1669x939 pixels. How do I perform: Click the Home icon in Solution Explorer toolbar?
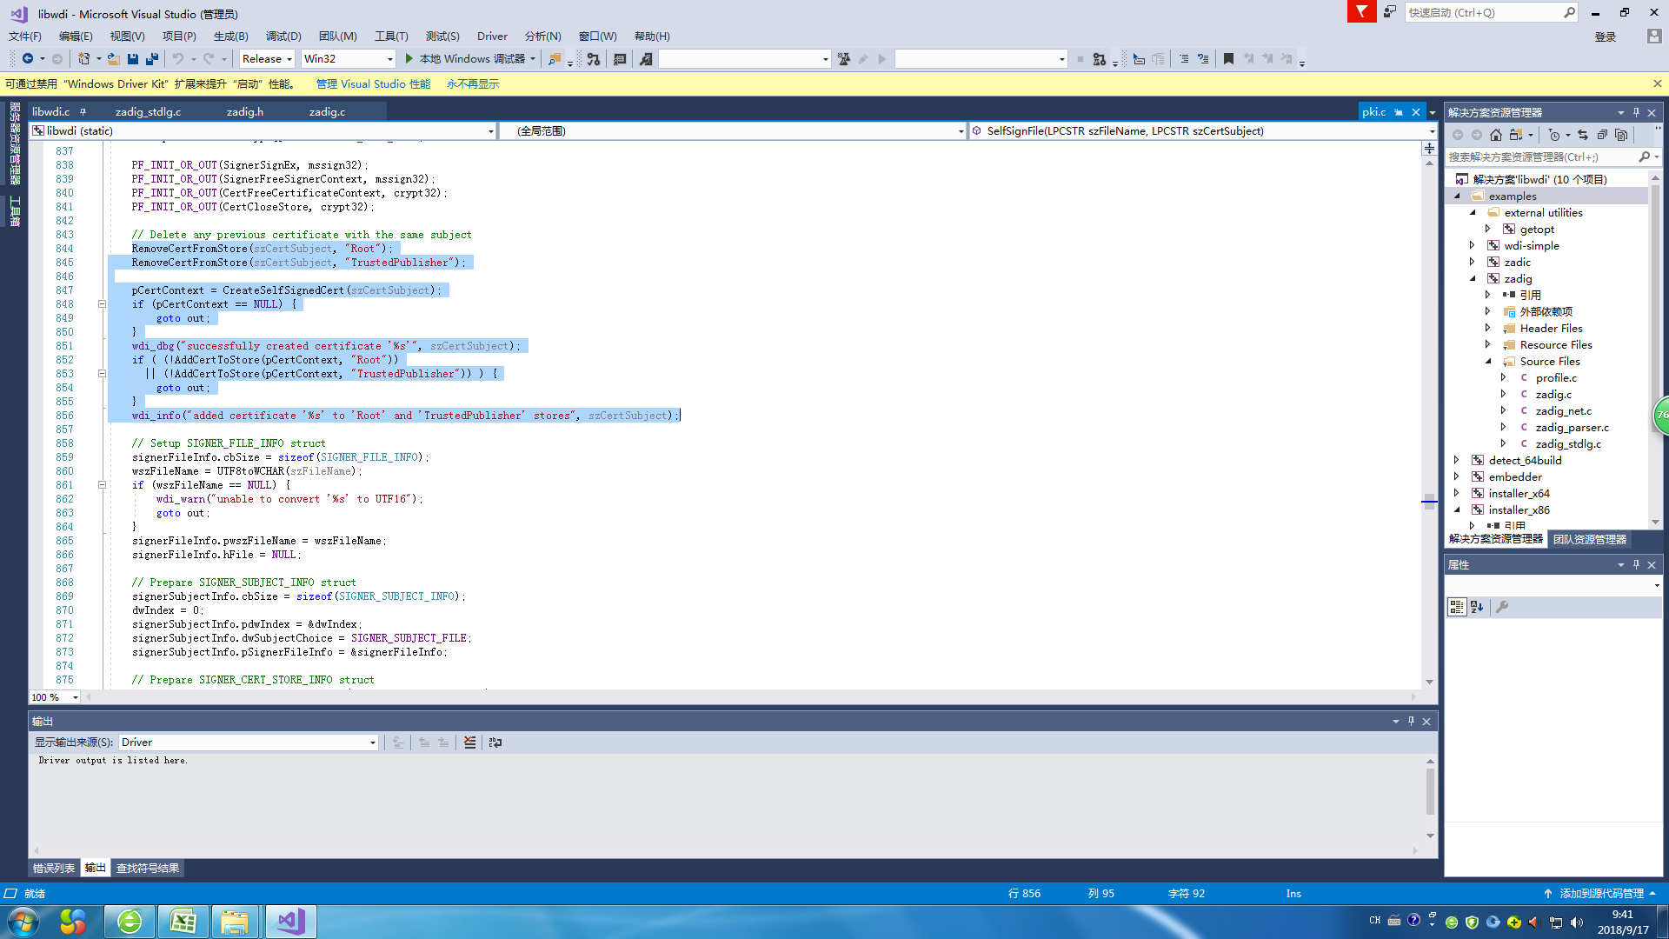pyautogui.click(x=1496, y=135)
